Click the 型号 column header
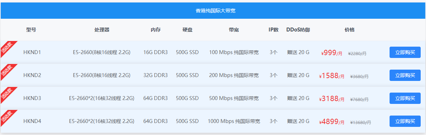The height and width of the screenshot is (135, 426). [x=31, y=30]
